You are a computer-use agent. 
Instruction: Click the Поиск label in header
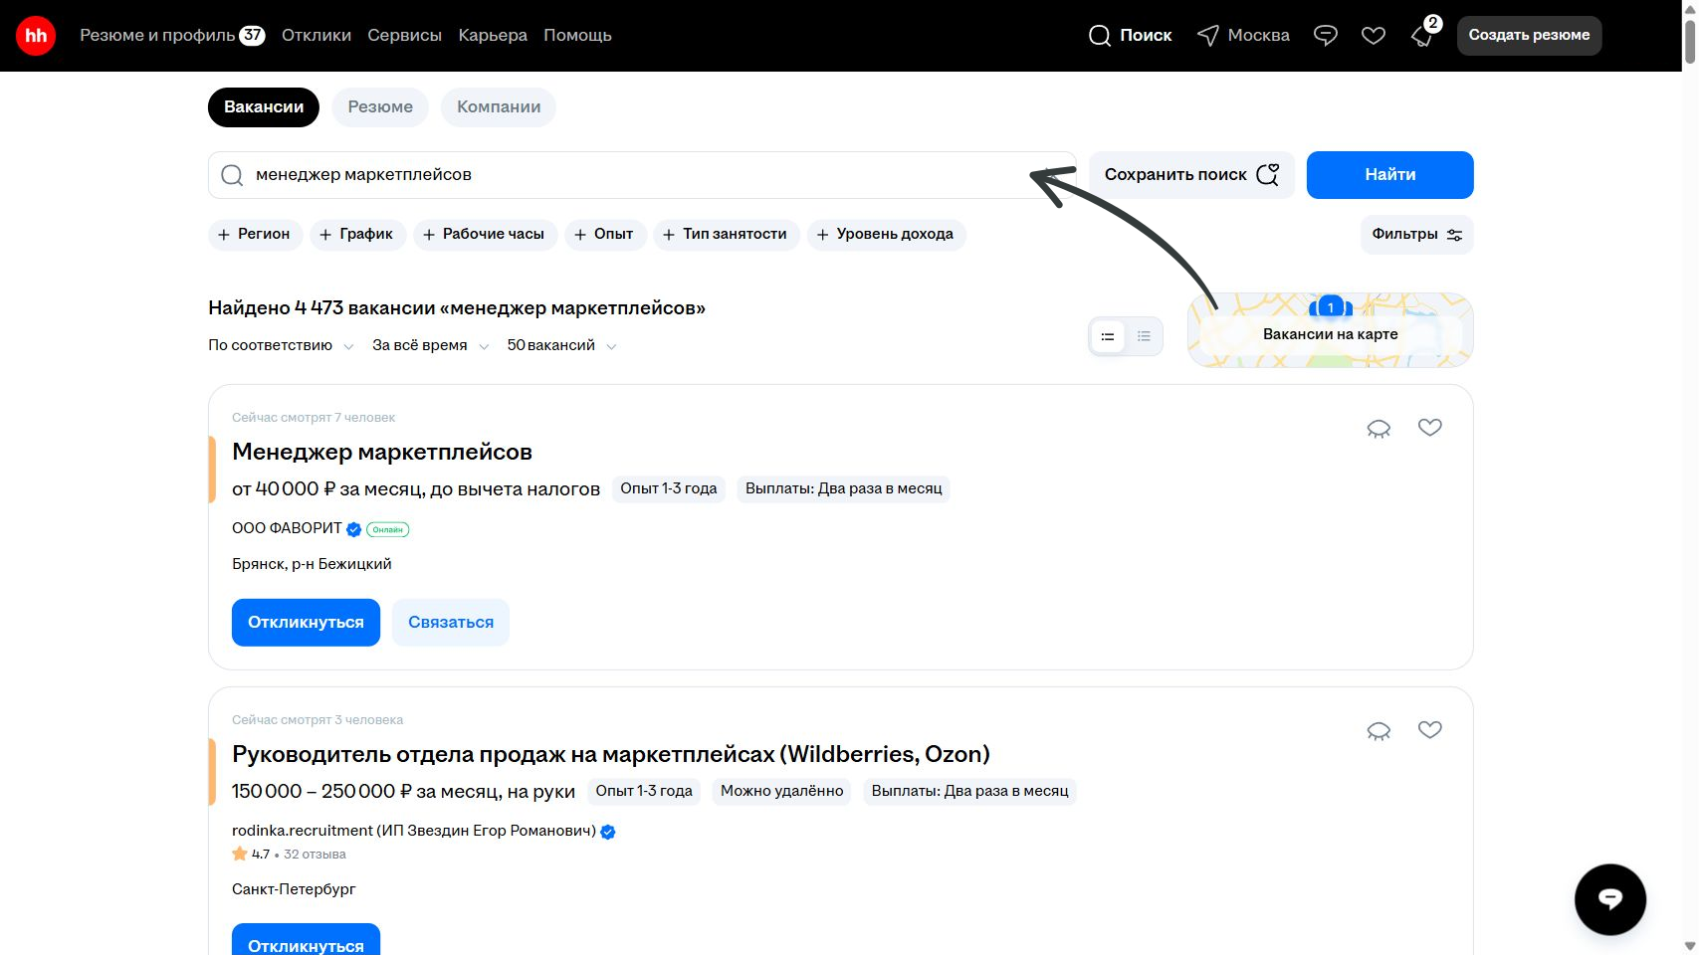pyautogui.click(x=1146, y=36)
